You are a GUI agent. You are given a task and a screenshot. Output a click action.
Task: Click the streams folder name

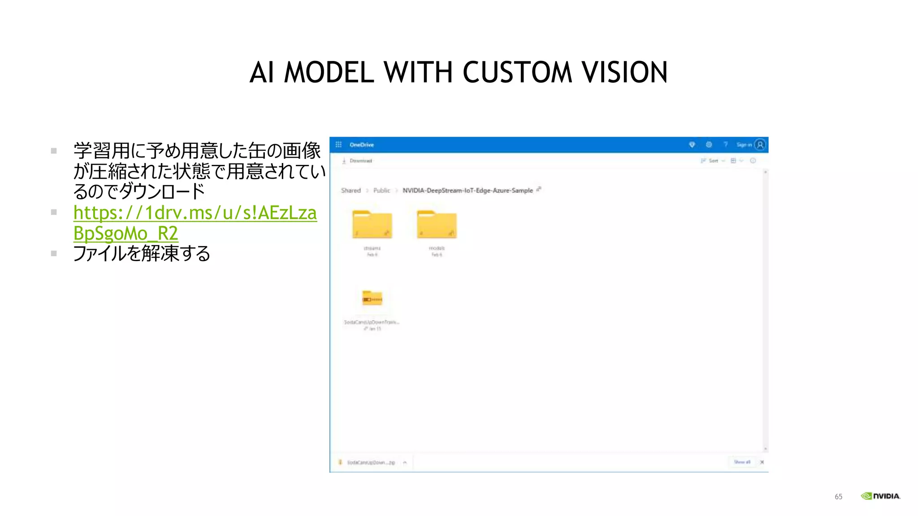click(372, 248)
